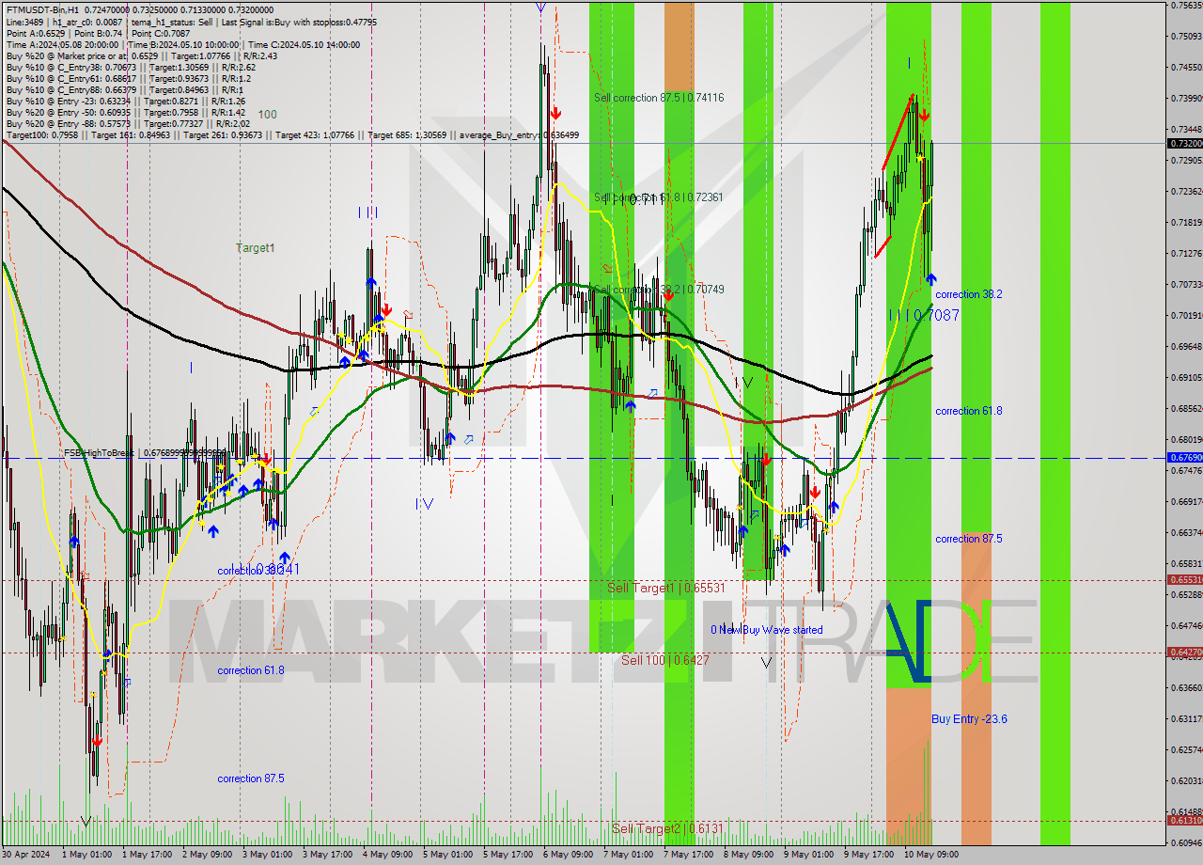Click the current price tag 0.73200 on the axis
The height and width of the screenshot is (865, 1203).
(x=1184, y=143)
